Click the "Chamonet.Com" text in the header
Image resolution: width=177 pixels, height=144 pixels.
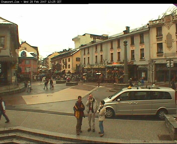[10, 2]
